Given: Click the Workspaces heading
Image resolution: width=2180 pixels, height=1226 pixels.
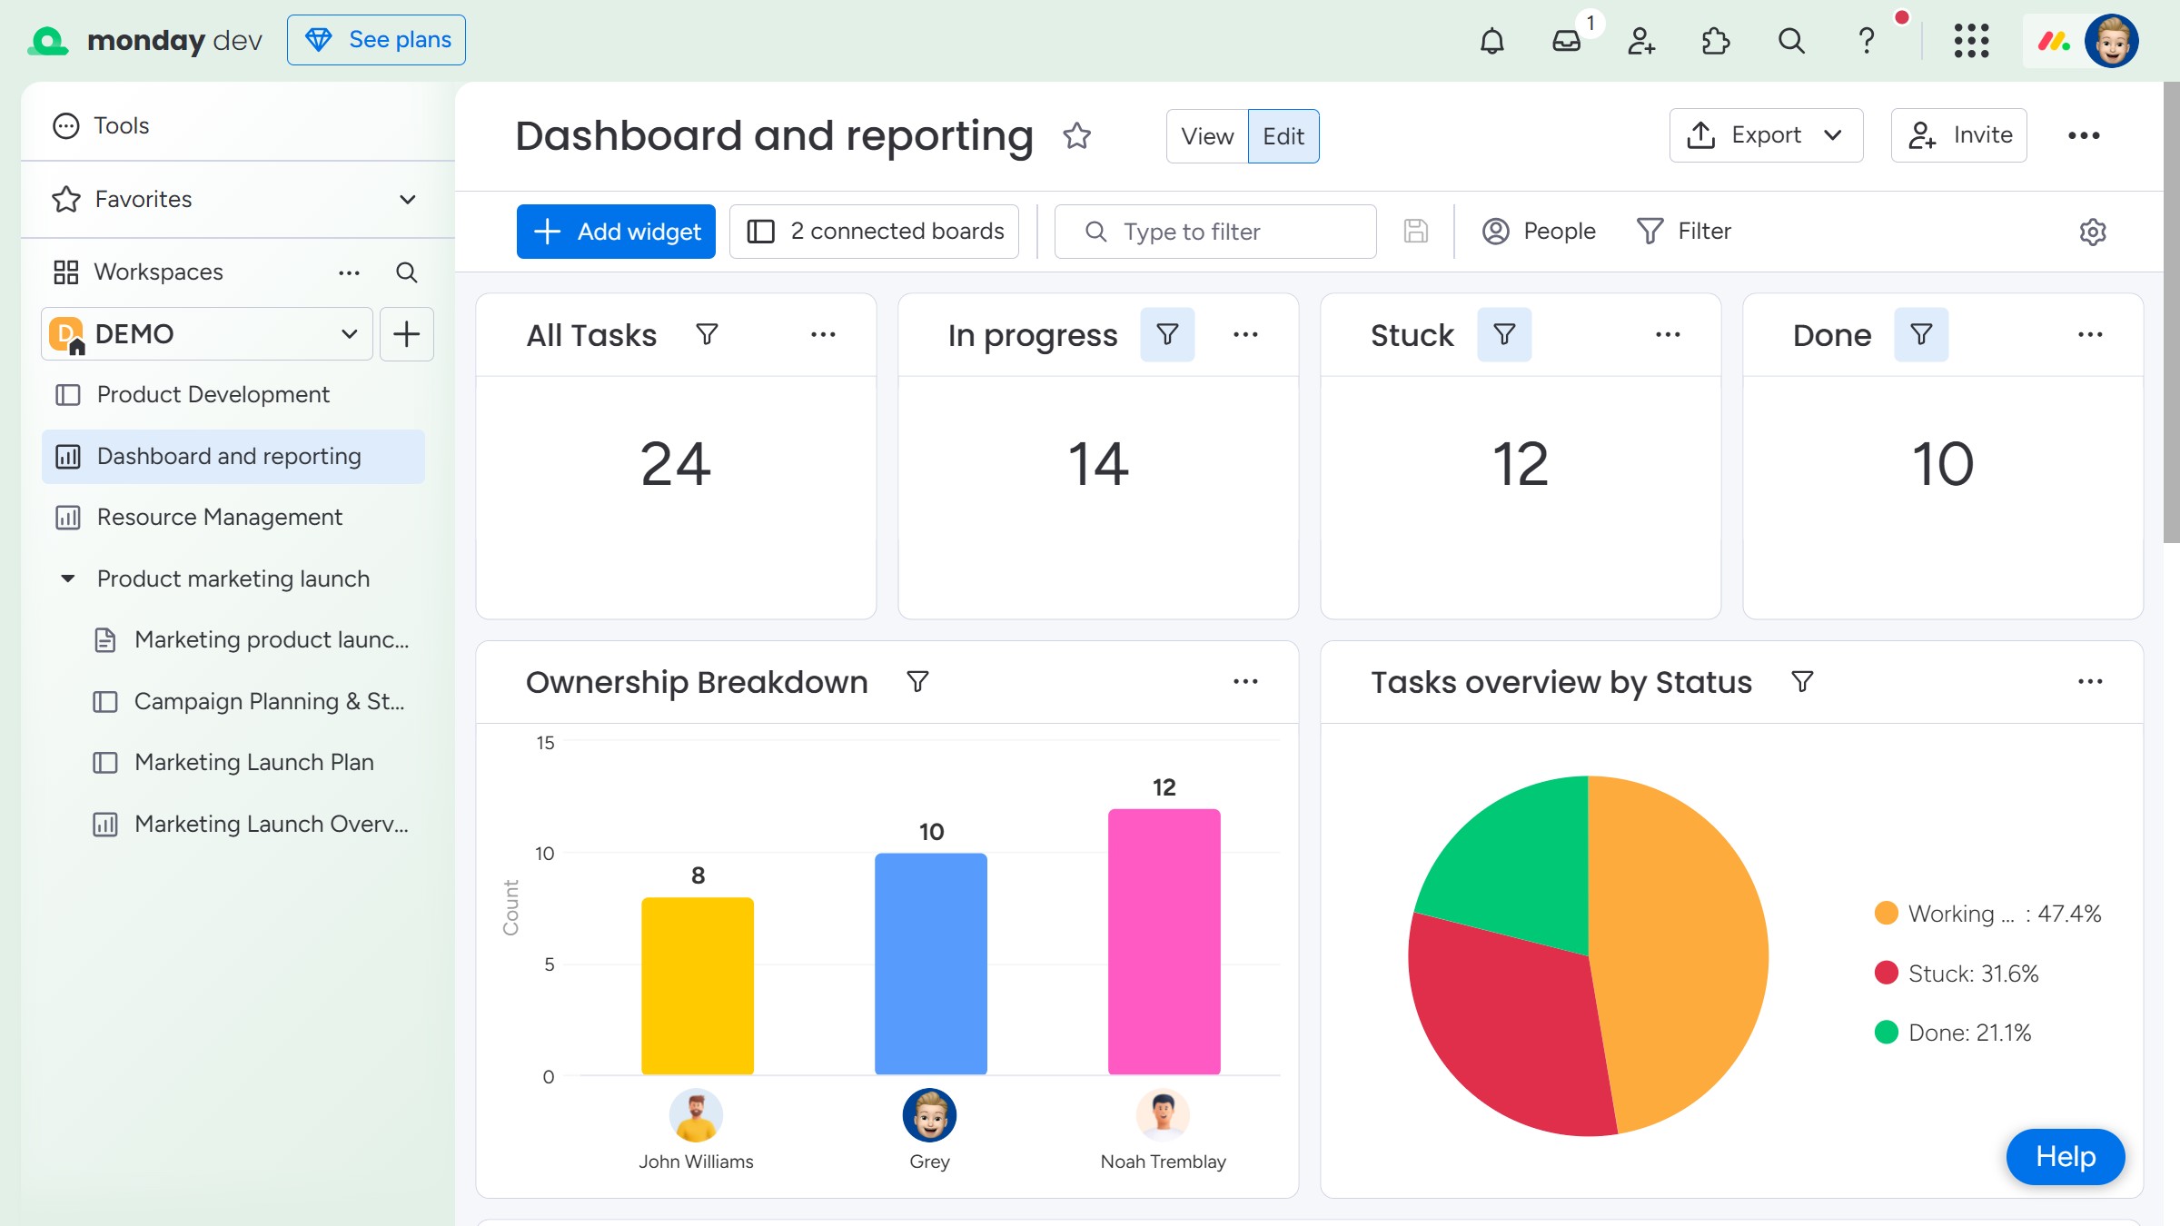Looking at the screenshot, I should [159, 272].
